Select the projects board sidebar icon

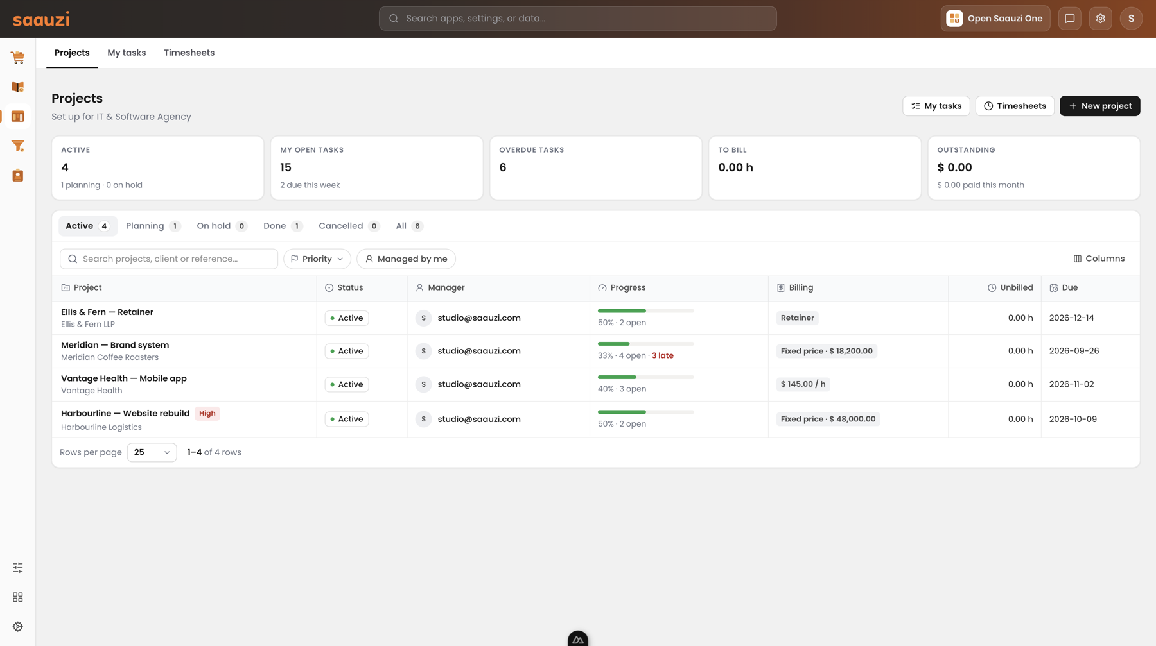pyautogui.click(x=18, y=117)
